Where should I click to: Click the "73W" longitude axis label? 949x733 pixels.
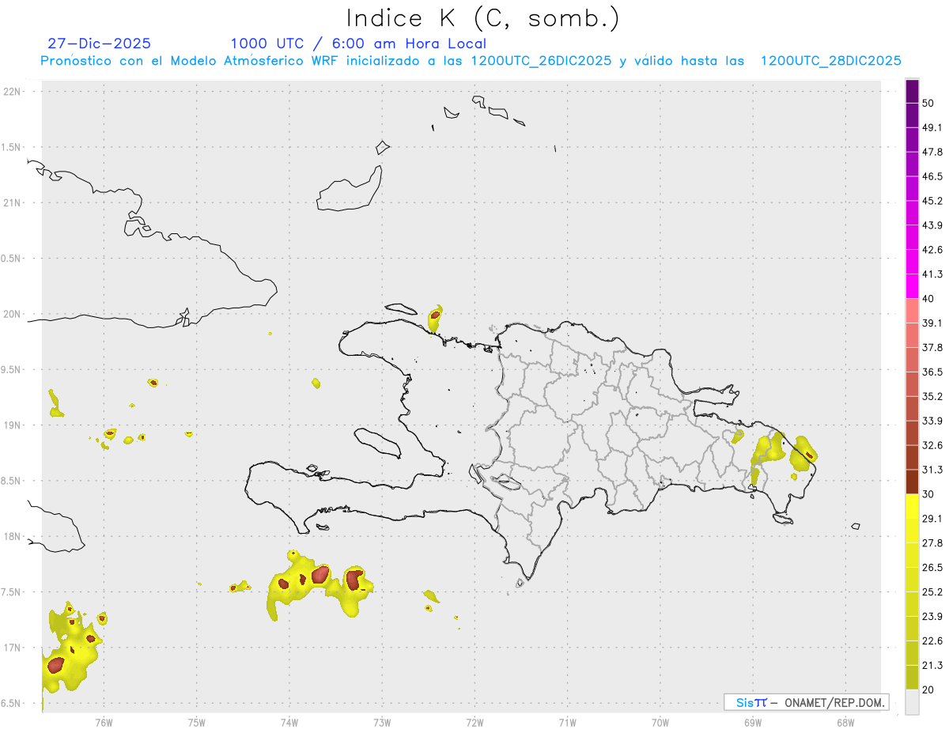[382, 722]
